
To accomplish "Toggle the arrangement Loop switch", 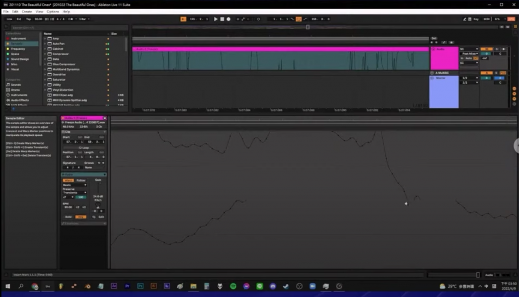I will 299,19.
